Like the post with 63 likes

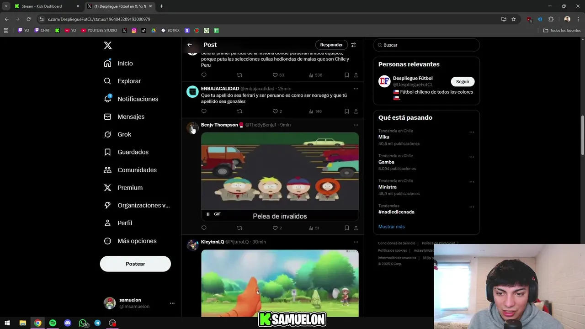pyautogui.click(x=275, y=75)
